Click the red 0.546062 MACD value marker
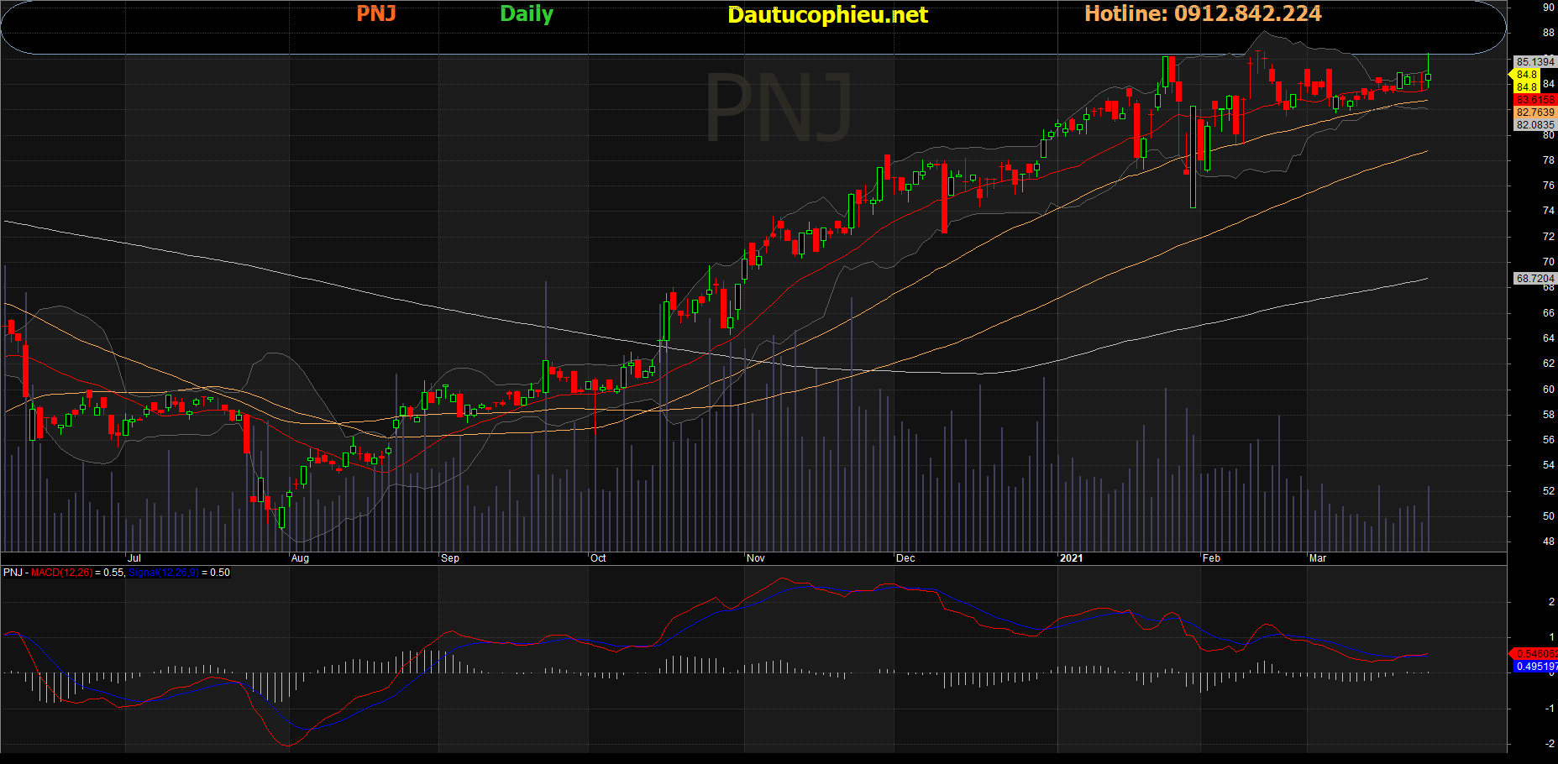 click(x=1534, y=654)
